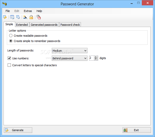
Task: Switch to the Extended tab
Action: [22, 25]
